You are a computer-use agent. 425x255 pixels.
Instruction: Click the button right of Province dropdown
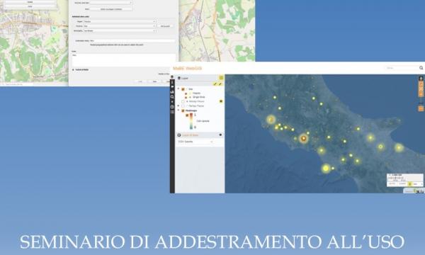click(x=165, y=26)
